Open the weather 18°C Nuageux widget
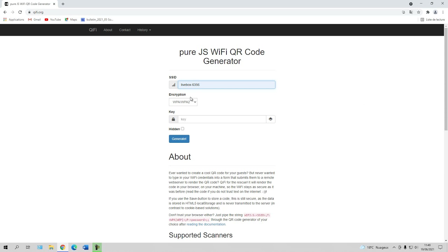Image resolution: width=448 pixels, height=252 pixels. [x=374, y=247]
